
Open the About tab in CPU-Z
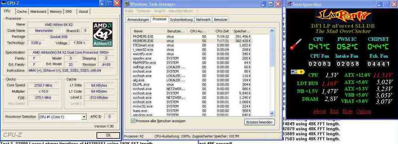pos(83,12)
